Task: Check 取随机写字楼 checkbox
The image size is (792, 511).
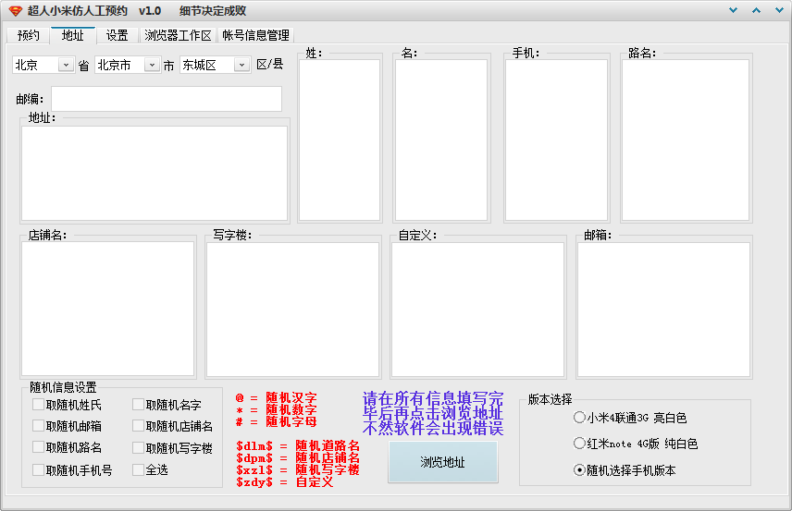Action: pos(139,447)
